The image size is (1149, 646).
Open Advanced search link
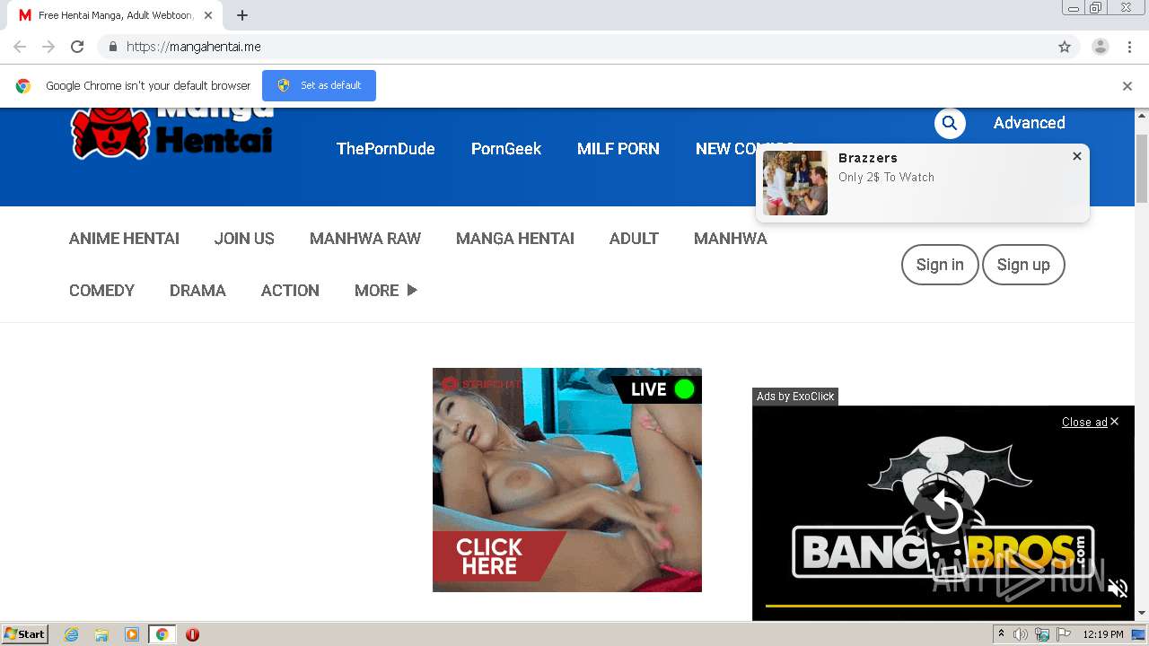pos(1029,123)
